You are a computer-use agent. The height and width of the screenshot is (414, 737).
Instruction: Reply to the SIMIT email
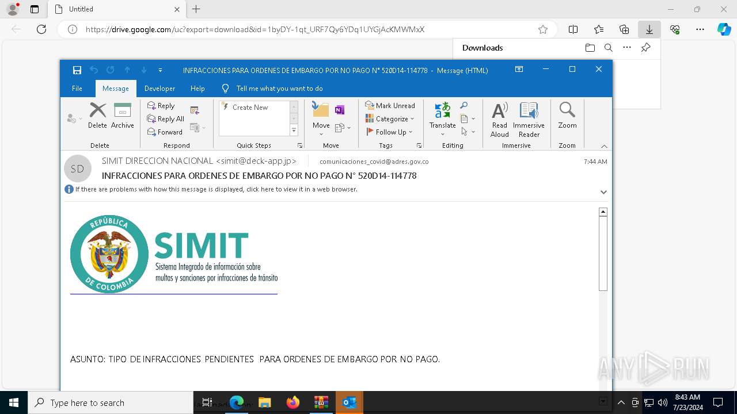click(161, 106)
